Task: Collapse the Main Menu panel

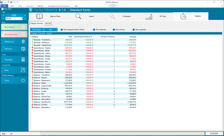Action: click(3, 9)
